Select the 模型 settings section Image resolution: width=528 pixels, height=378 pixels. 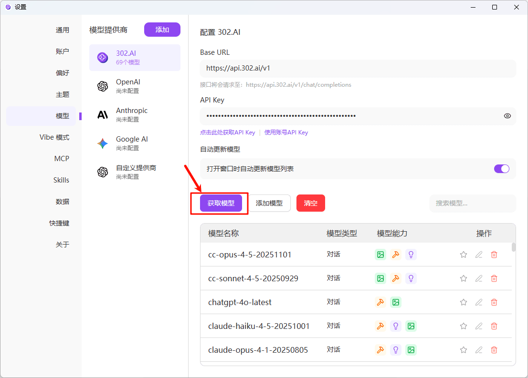click(41, 116)
